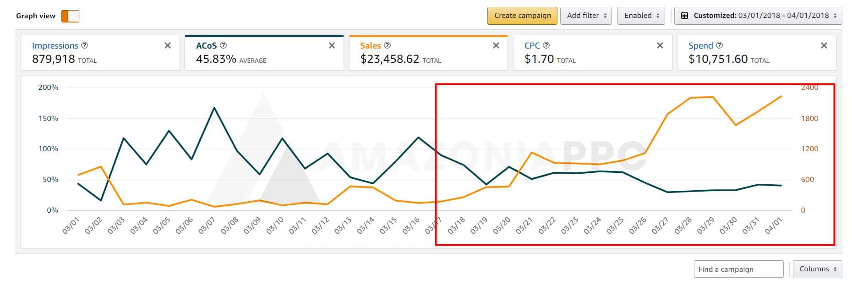The image size is (852, 297).
Task: Remove the ACoS metric card
Action: pyautogui.click(x=332, y=45)
